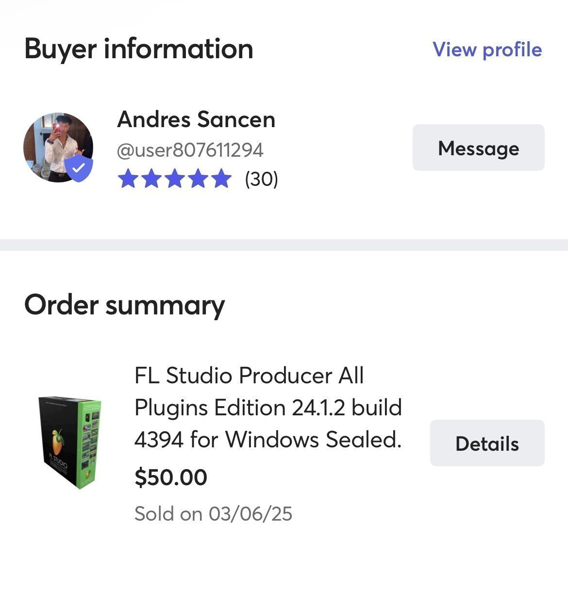Select the buyer name Andres Sancen
Viewport: 568px width, 606px height.
(x=196, y=119)
